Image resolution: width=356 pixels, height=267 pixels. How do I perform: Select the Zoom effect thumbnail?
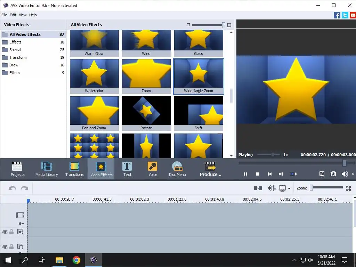click(x=146, y=76)
